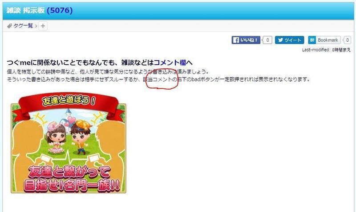356x212 pixels.
Task: Click the Hatena bookmark count box
Action: (347, 40)
